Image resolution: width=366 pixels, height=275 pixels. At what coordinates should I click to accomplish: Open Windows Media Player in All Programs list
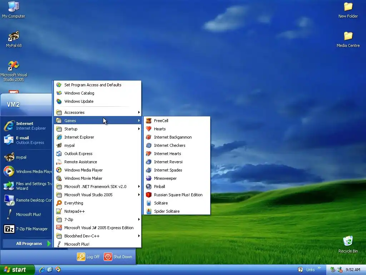tap(98, 170)
